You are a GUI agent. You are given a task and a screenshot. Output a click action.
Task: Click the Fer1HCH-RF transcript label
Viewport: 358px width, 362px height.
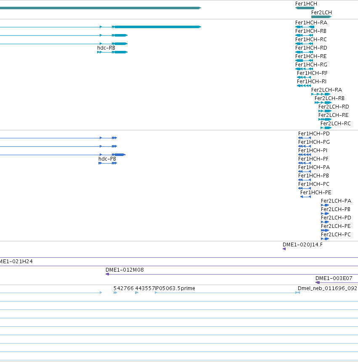pyautogui.click(x=312, y=73)
